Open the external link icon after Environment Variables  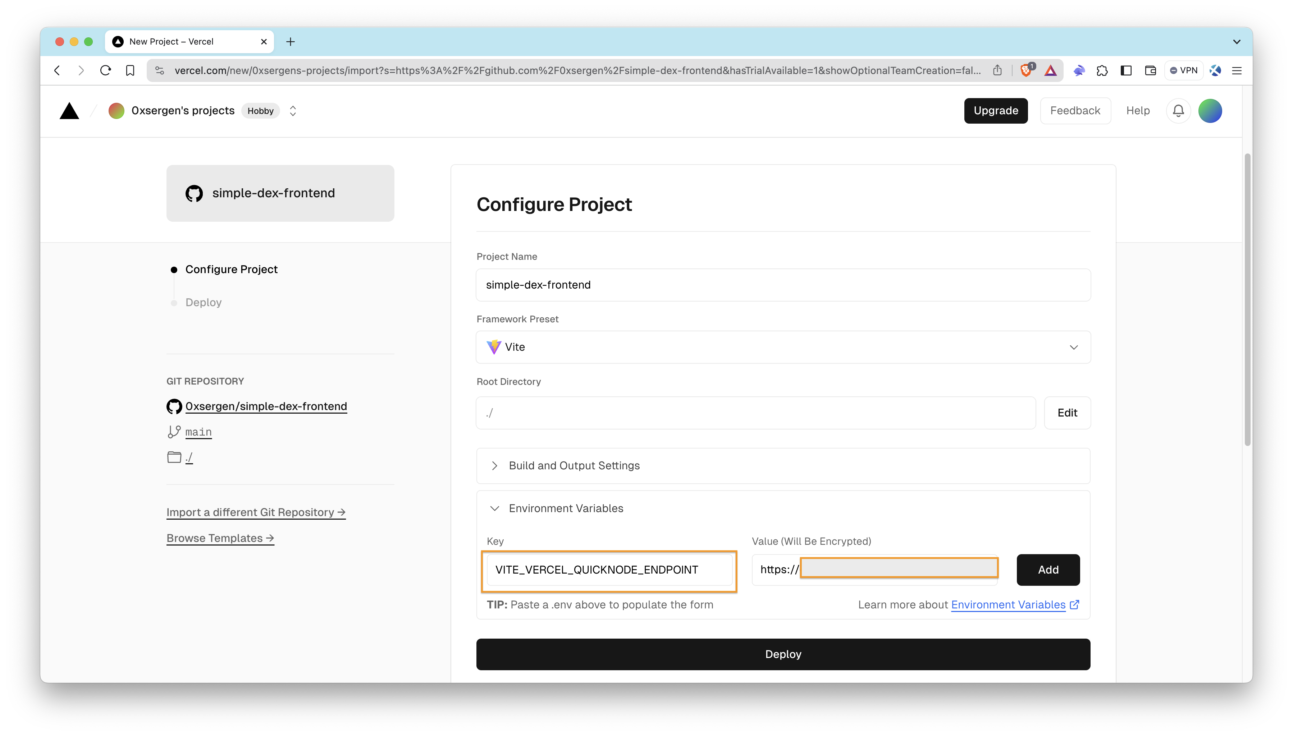(x=1074, y=604)
